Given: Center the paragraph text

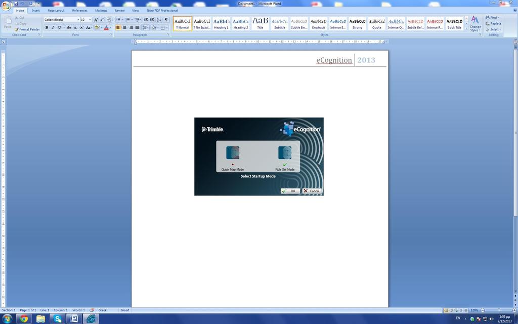Looking at the screenshot, I should pos(124,28).
